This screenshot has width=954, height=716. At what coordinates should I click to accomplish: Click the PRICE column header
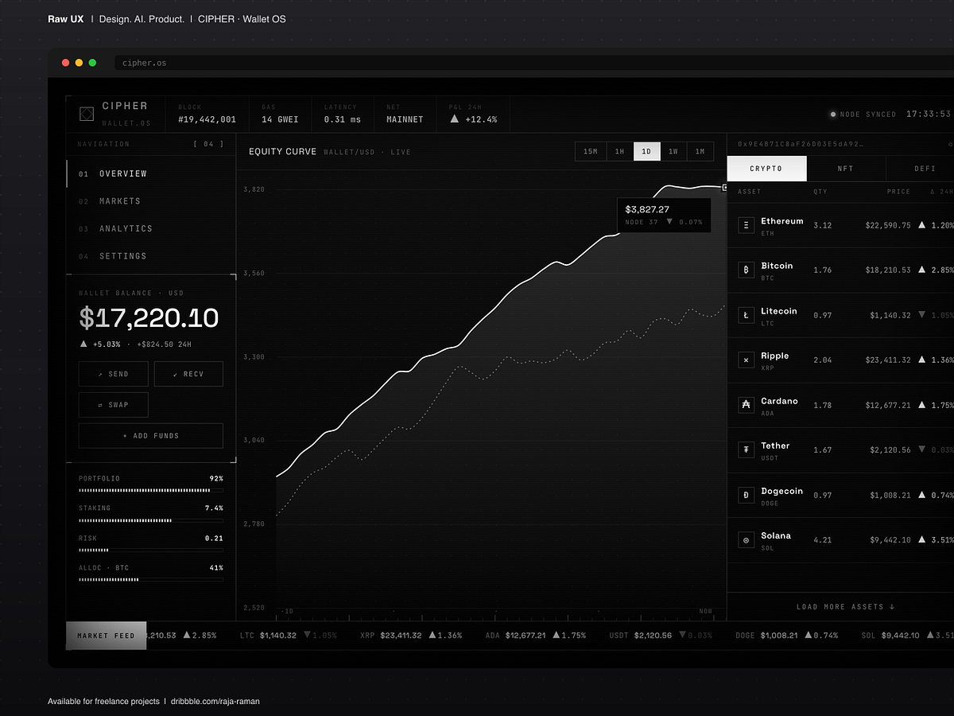tap(898, 192)
